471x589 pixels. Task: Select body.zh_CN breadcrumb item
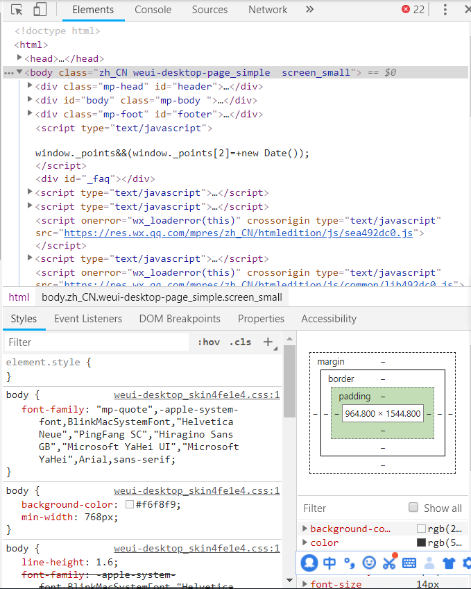point(162,297)
